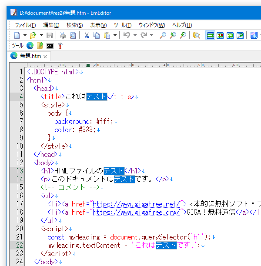Click the closing </head> tag
261x266 pixels.
pyautogui.click(x=46, y=154)
